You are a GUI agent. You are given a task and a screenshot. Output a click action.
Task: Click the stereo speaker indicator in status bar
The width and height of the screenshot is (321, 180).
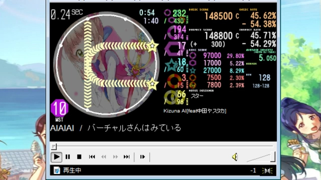click(x=267, y=171)
